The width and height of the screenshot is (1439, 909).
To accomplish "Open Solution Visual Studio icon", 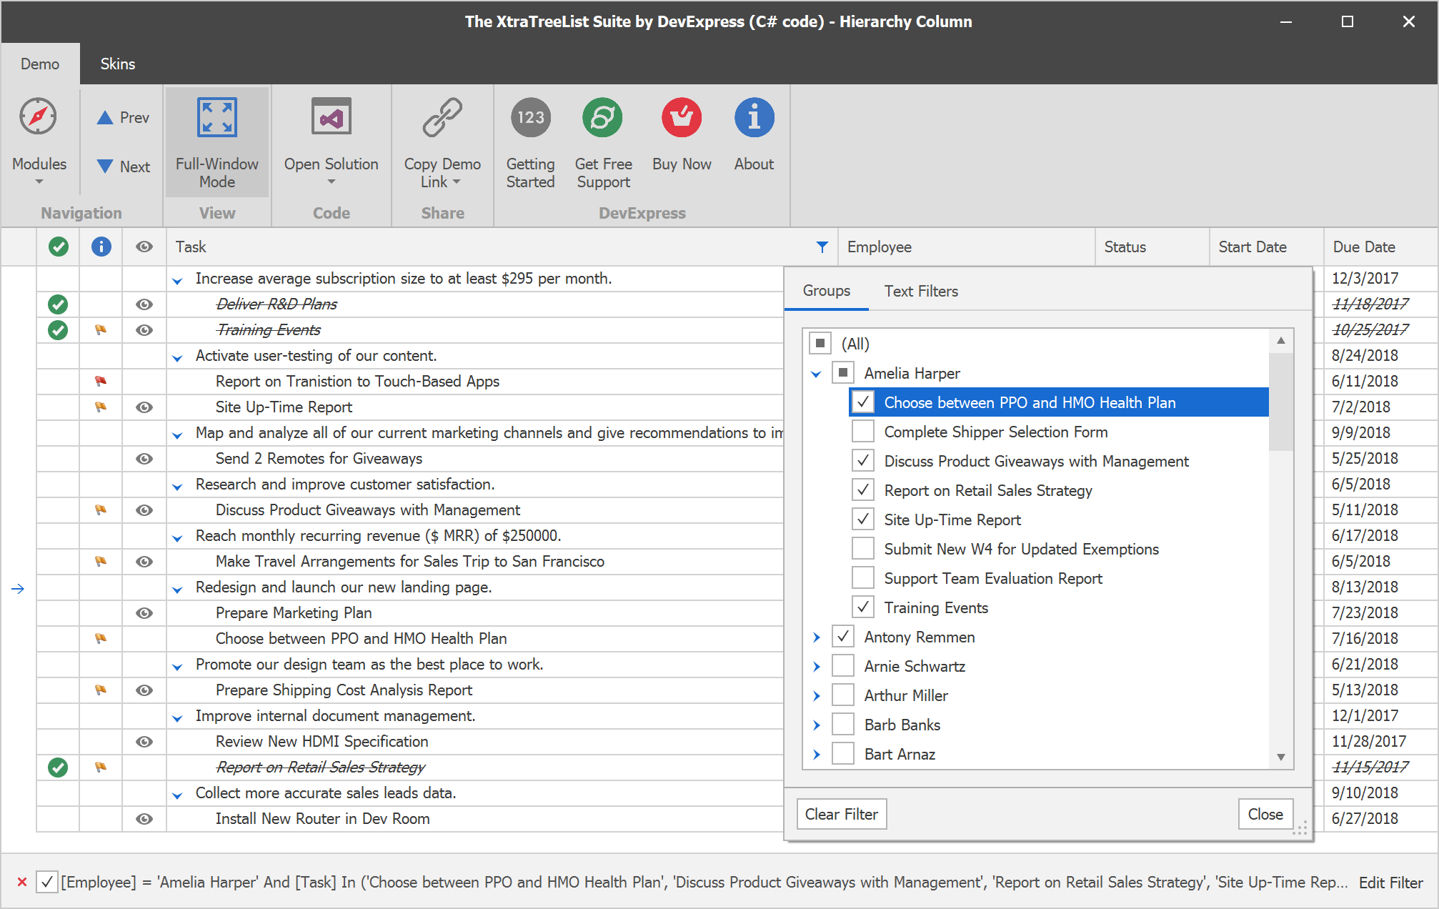I will (x=331, y=118).
